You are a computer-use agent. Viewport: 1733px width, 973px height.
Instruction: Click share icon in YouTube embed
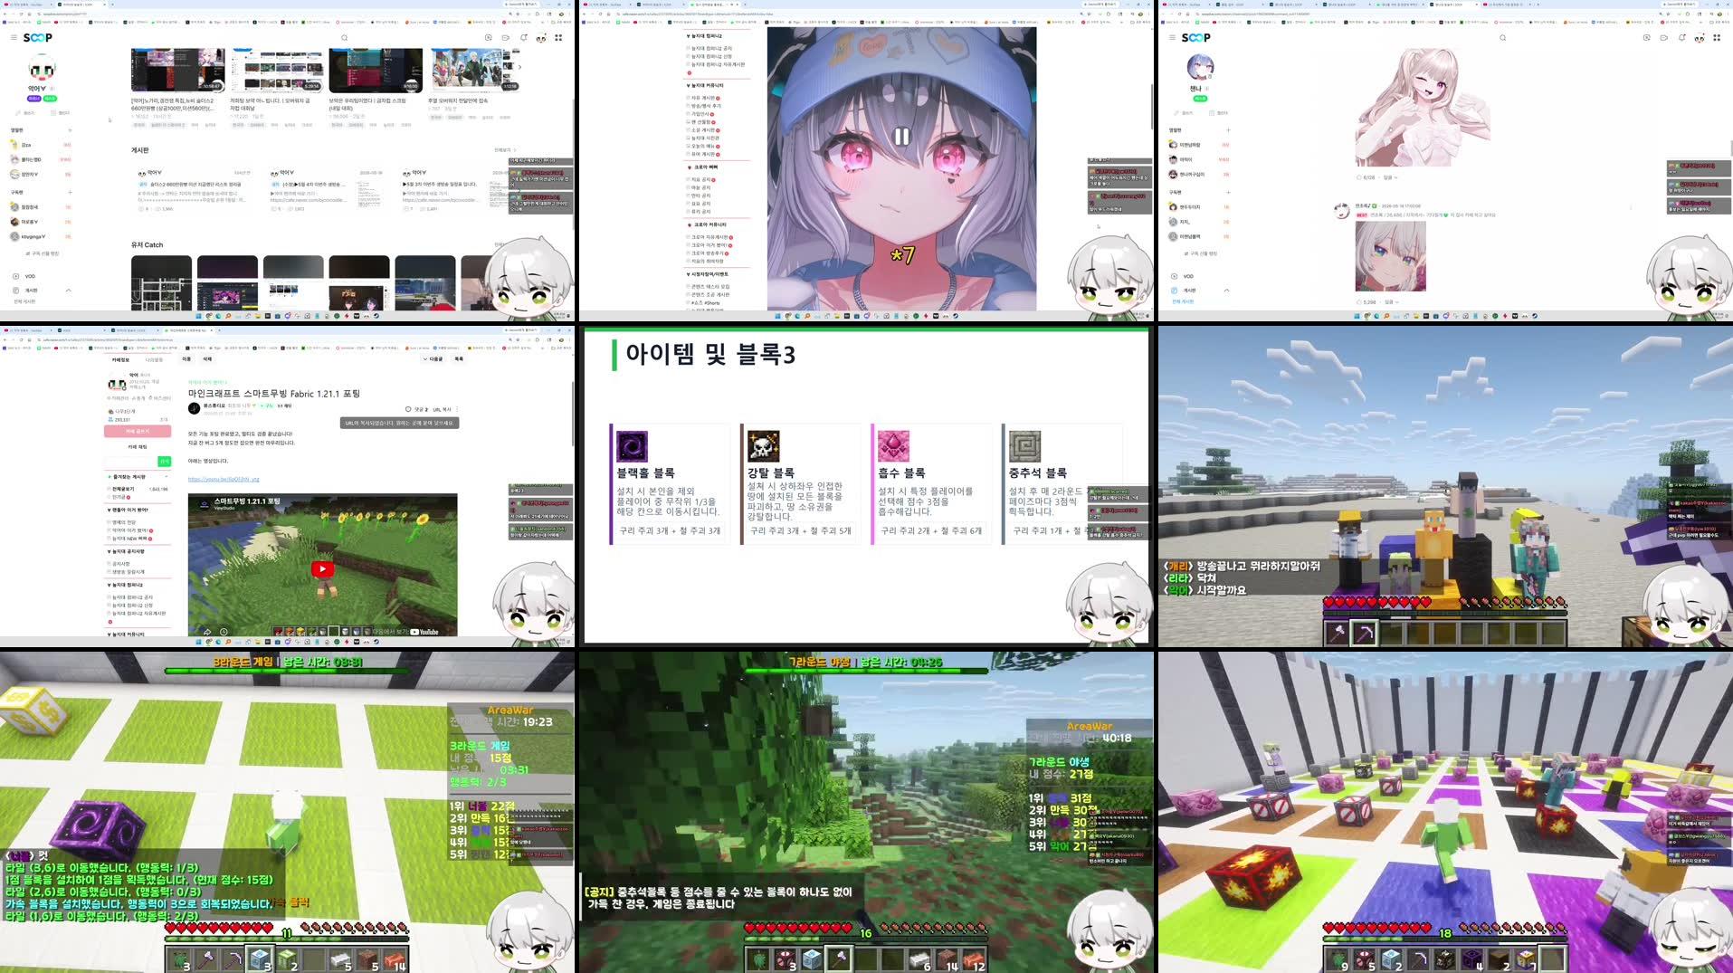pyautogui.click(x=206, y=632)
